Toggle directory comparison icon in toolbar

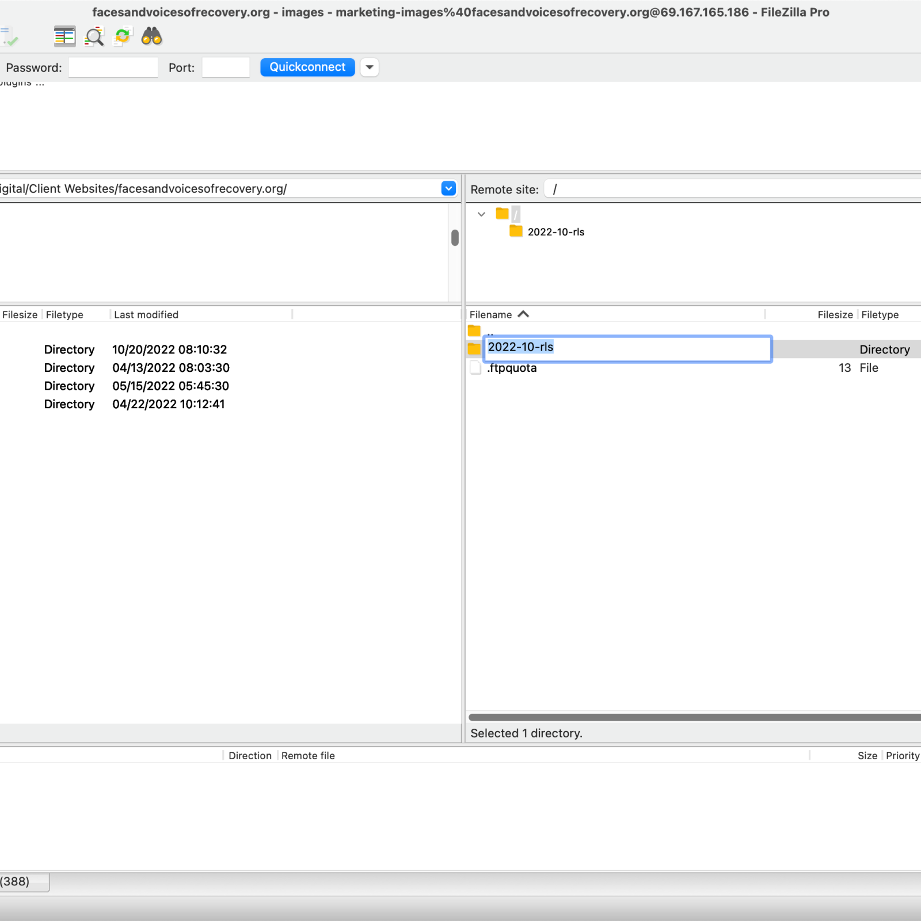[64, 37]
